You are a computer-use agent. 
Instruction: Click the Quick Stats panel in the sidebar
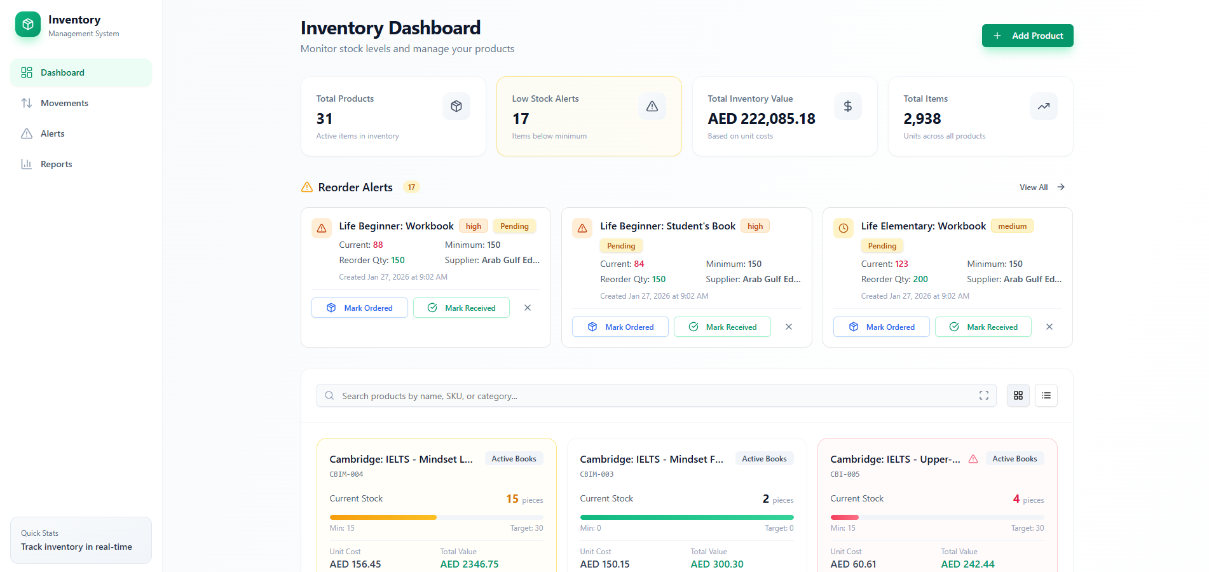(81, 540)
